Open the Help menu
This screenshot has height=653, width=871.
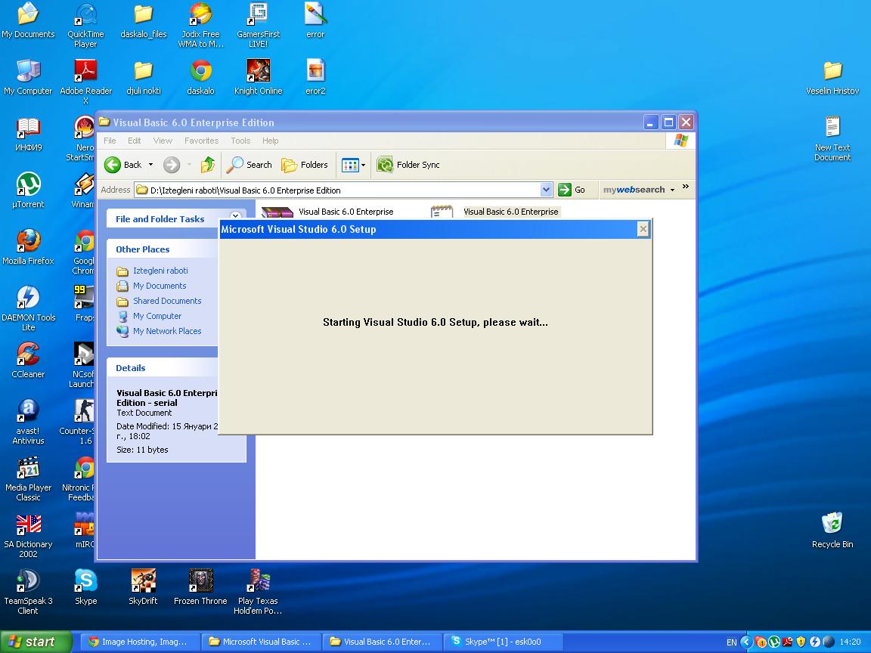[x=271, y=141]
